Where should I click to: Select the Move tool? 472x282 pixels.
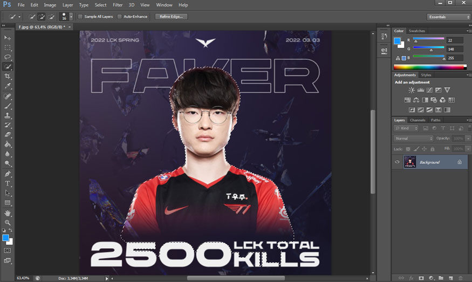pyautogui.click(x=8, y=38)
